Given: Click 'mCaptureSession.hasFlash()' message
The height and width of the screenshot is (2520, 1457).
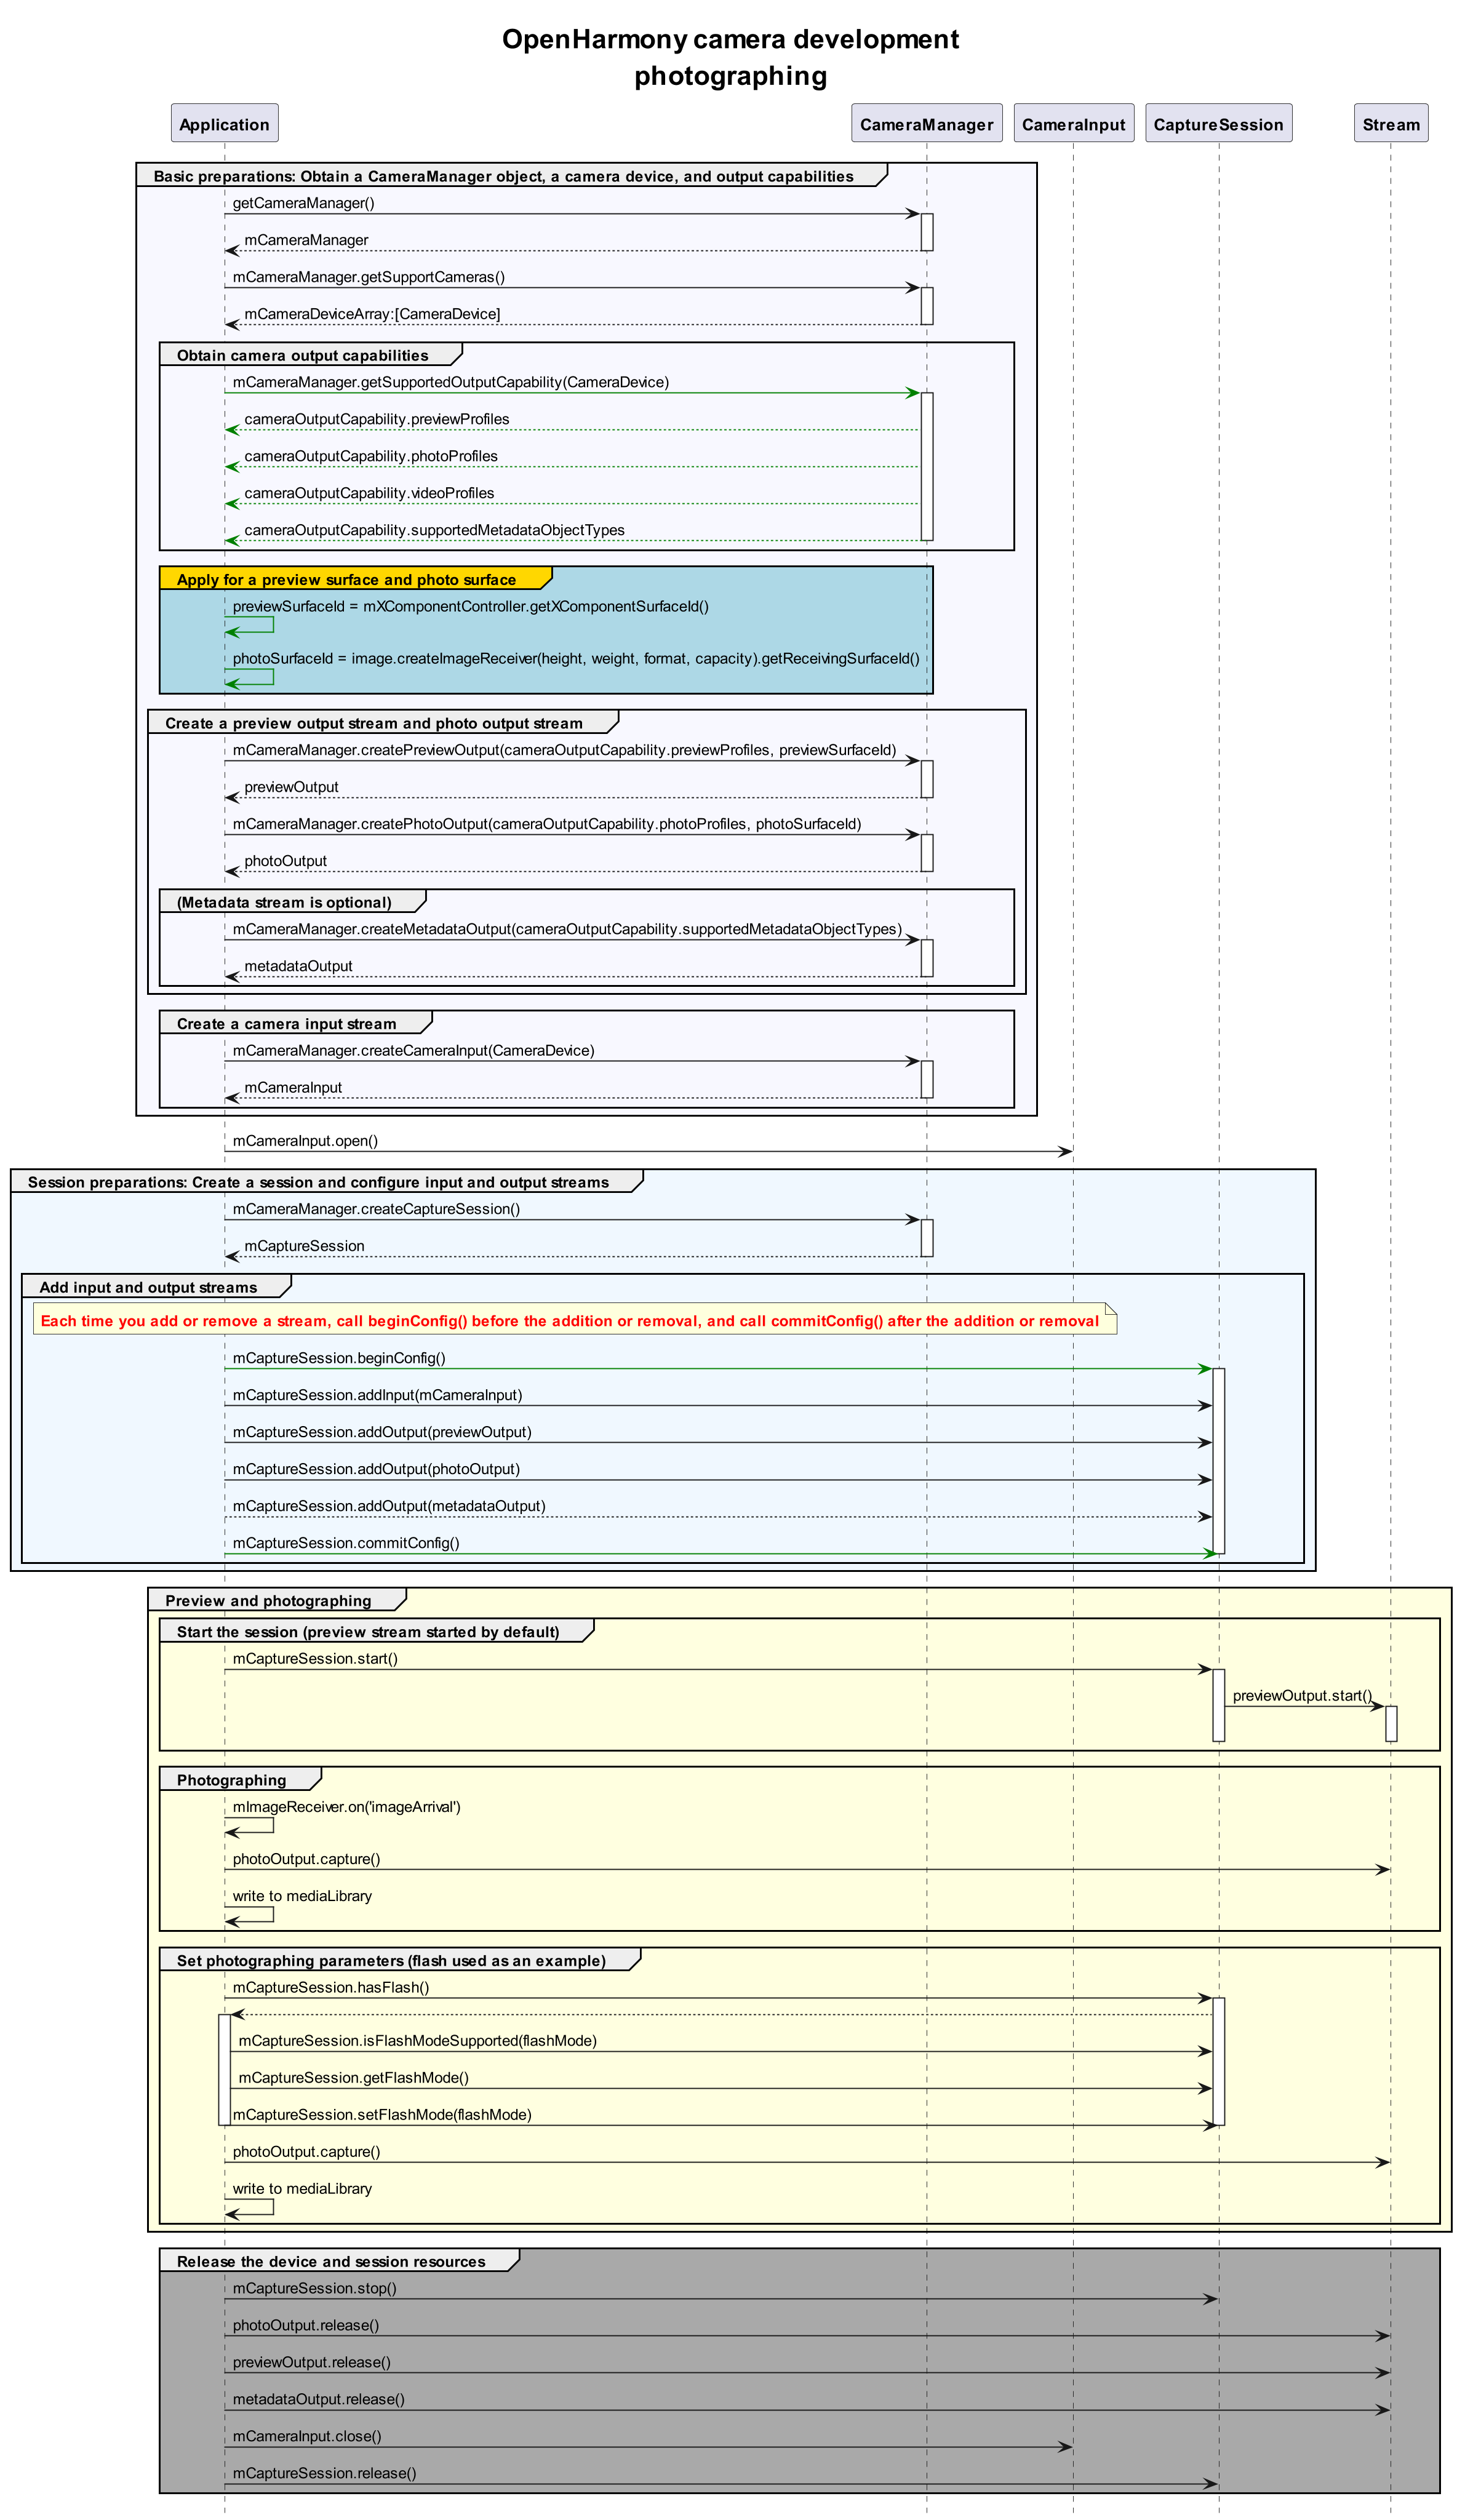Looking at the screenshot, I should [x=331, y=1988].
